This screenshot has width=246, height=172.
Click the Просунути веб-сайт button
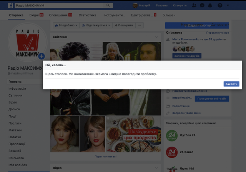tap(212, 98)
